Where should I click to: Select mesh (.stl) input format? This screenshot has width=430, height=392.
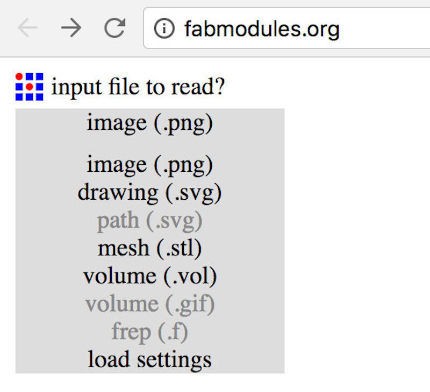tap(149, 248)
